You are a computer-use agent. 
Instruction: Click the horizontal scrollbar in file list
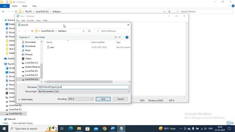pos(79,82)
